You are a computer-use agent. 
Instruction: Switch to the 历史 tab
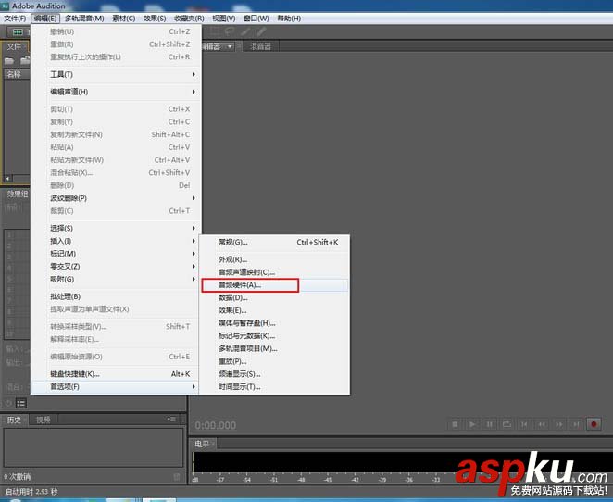click(x=14, y=420)
